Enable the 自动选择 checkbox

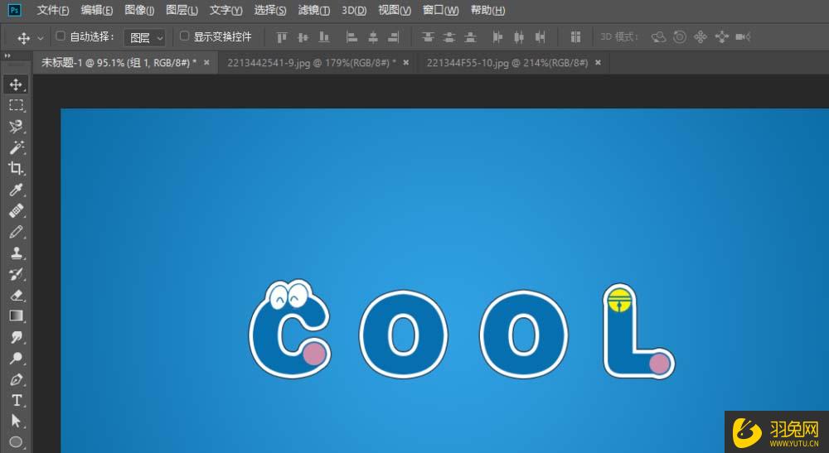[61, 36]
